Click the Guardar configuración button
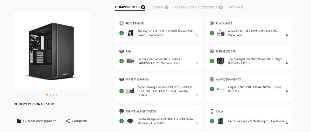The height and width of the screenshot is (132, 311). pos(37,121)
